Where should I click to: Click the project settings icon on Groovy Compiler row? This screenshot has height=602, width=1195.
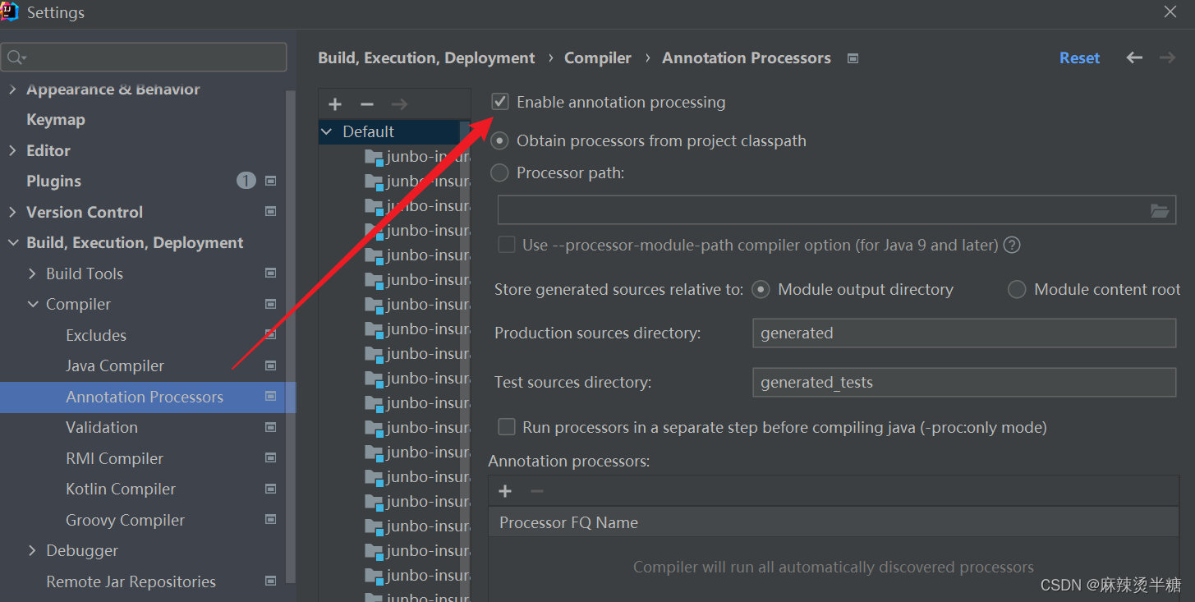point(270,519)
